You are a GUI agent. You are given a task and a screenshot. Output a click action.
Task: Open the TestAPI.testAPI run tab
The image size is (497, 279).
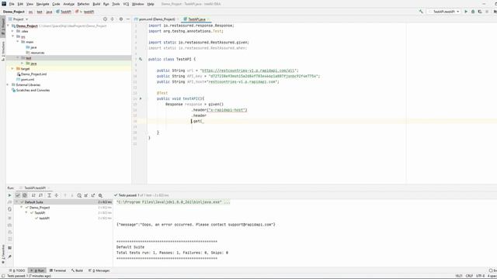[x=35, y=188]
